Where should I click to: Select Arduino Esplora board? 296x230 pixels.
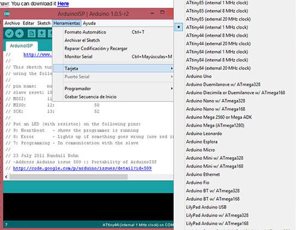pyautogui.click(x=202, y=142)
